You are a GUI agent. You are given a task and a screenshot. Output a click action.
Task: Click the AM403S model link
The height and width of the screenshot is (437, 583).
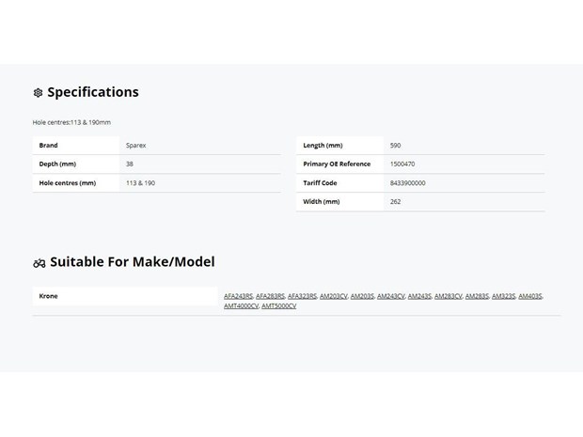[x=530, y=296]
